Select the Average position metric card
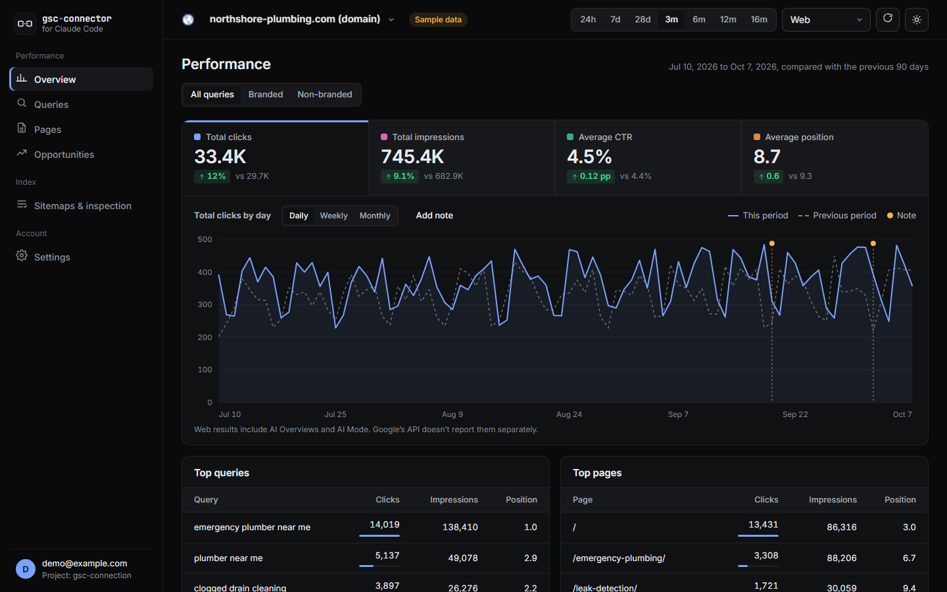This screenshot has width=947, height=592. click(x=835, y=158)
